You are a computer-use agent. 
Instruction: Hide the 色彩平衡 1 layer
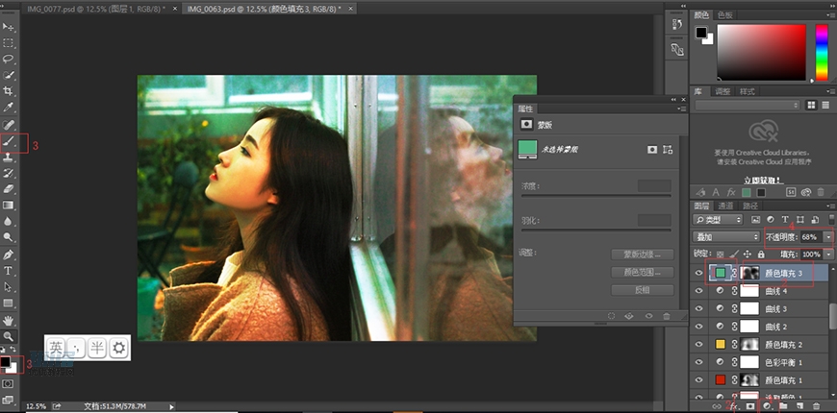point(699,362)
